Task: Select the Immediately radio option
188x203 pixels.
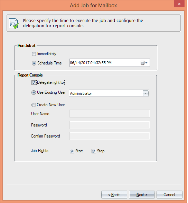Action: (34, 54)
